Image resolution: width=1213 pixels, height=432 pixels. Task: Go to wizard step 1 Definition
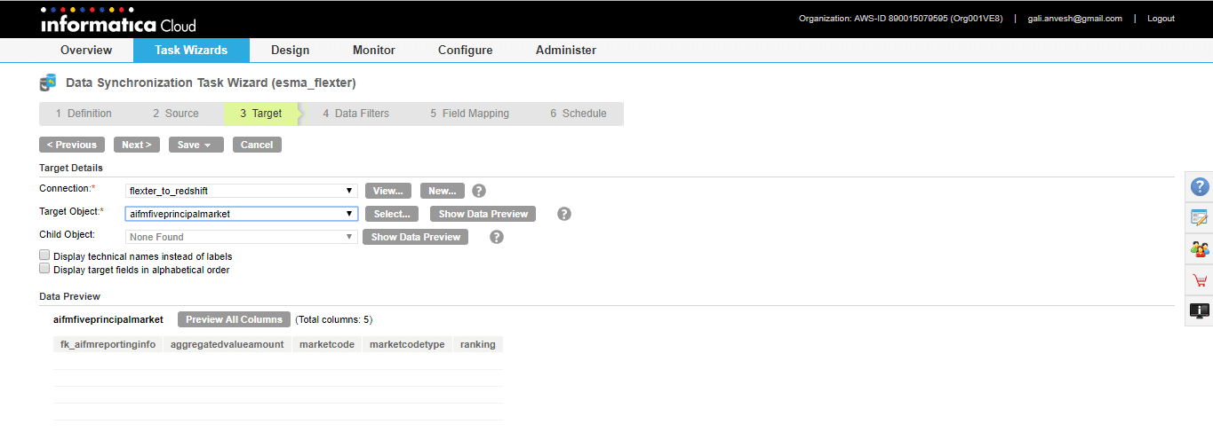[84, 114]
